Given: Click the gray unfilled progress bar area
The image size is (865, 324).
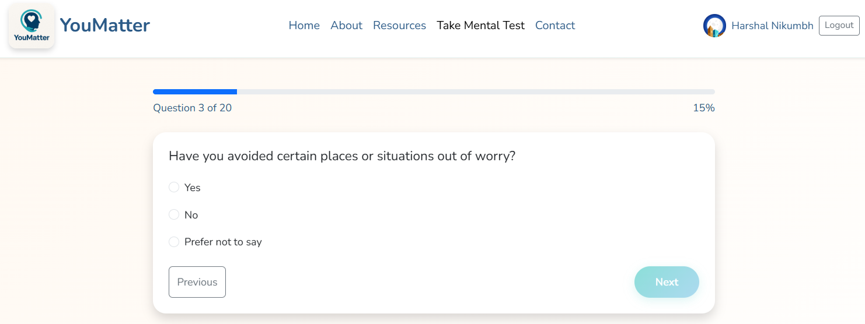Looking at the screenshot, I should click(476, 91).
